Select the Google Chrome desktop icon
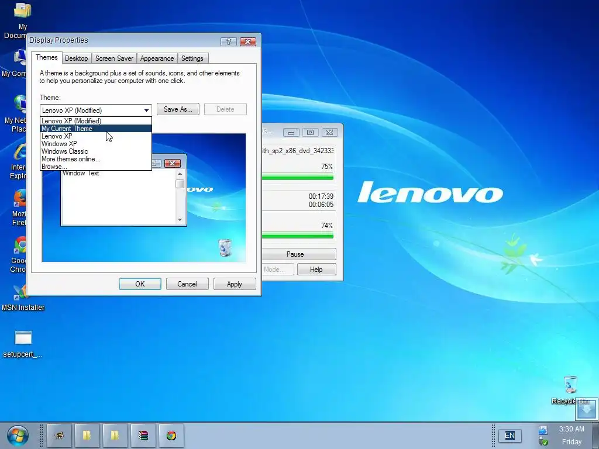 18,255
